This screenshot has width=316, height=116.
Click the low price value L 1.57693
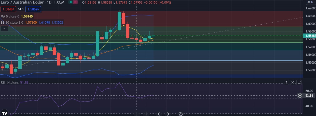tap(120, 3)
